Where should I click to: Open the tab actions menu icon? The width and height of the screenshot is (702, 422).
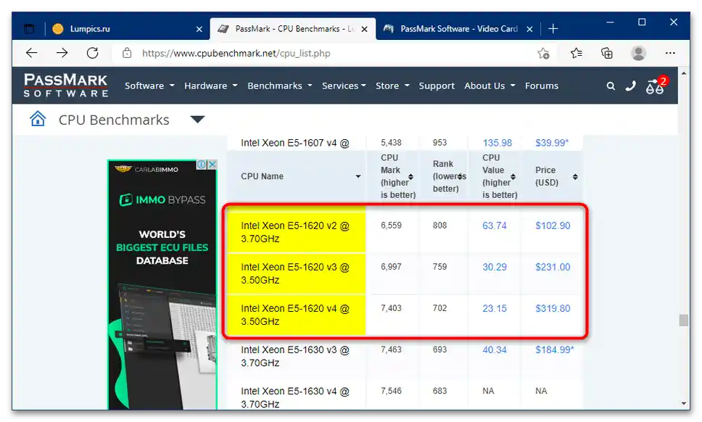(x=29, y=29)
